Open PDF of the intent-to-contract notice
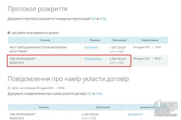181x120 pixels. pos(89,94)
